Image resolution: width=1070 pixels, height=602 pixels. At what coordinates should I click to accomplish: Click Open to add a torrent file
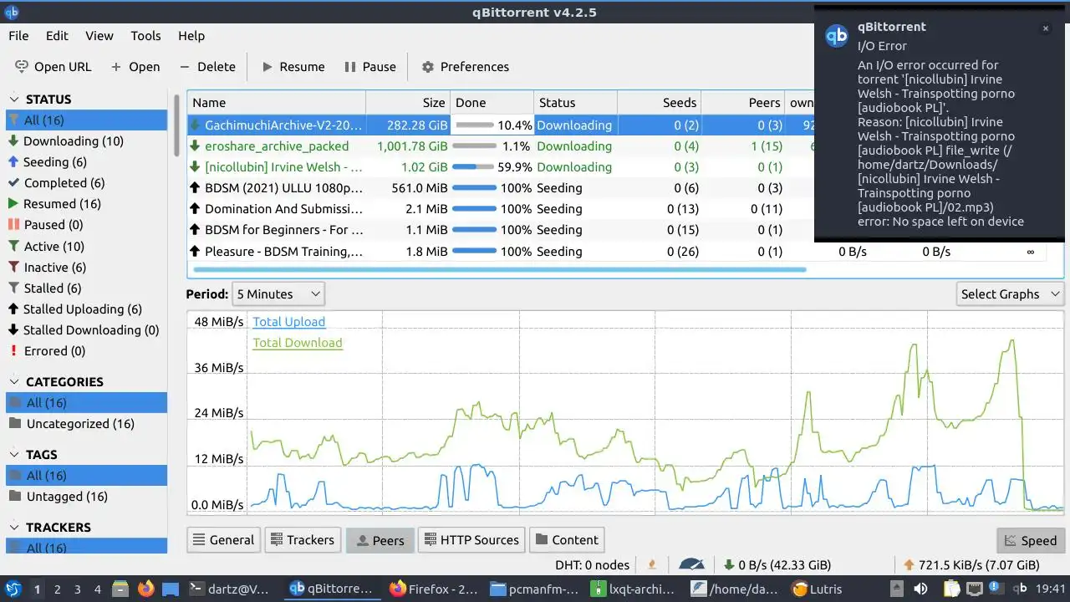pos(135,67)
